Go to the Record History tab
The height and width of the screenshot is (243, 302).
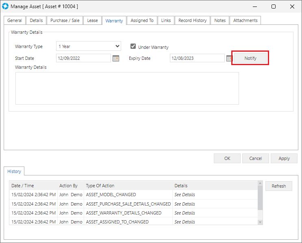pos(193,20)
